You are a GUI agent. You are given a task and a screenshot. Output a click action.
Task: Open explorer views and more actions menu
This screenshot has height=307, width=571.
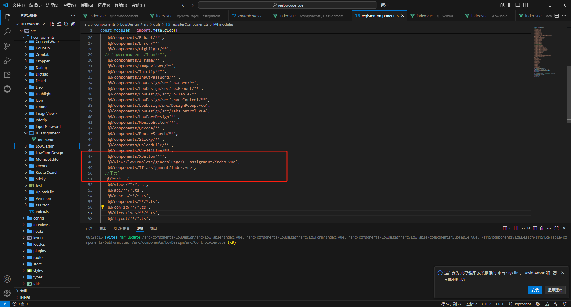(73, 16)
